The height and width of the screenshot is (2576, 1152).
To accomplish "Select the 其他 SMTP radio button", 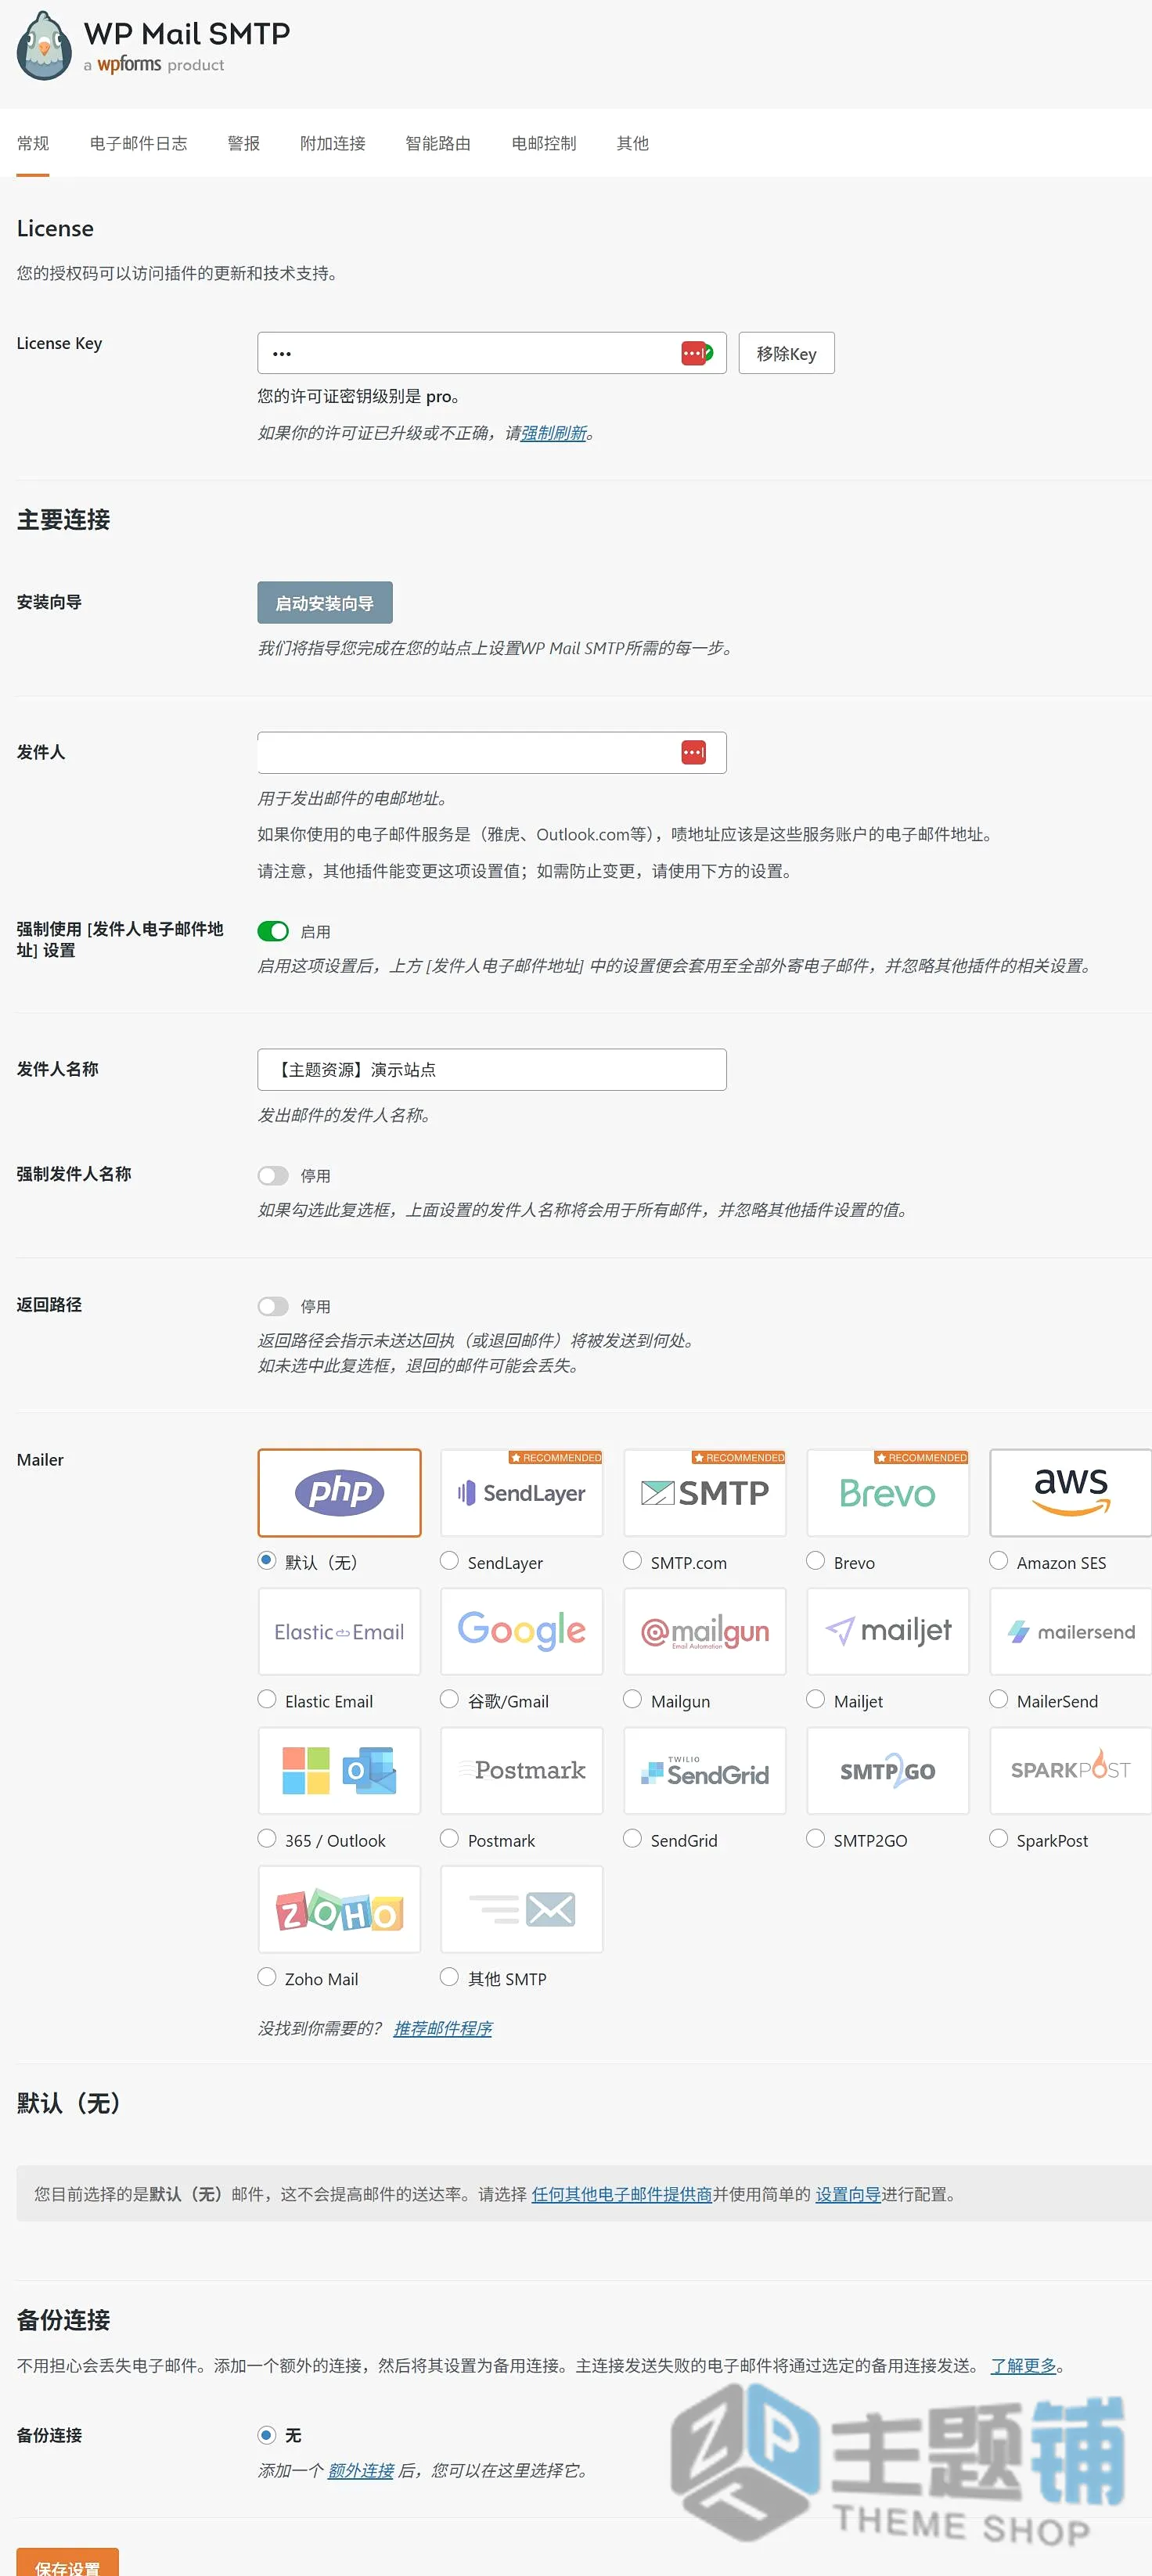I will tap(450, 1977).
